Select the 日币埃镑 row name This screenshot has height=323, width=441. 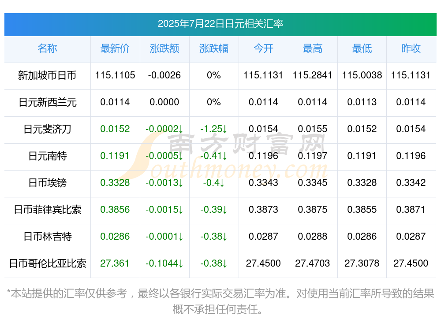click(x=47, y=183)
